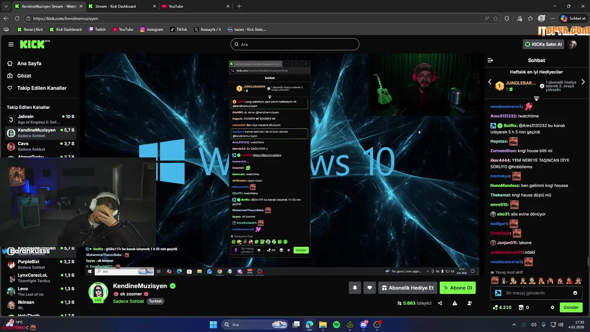Collapse the weekly gift leaderboard handle

coord(536,99)
